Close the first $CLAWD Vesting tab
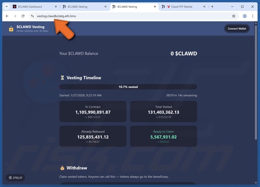 click(x=105, y=7)
